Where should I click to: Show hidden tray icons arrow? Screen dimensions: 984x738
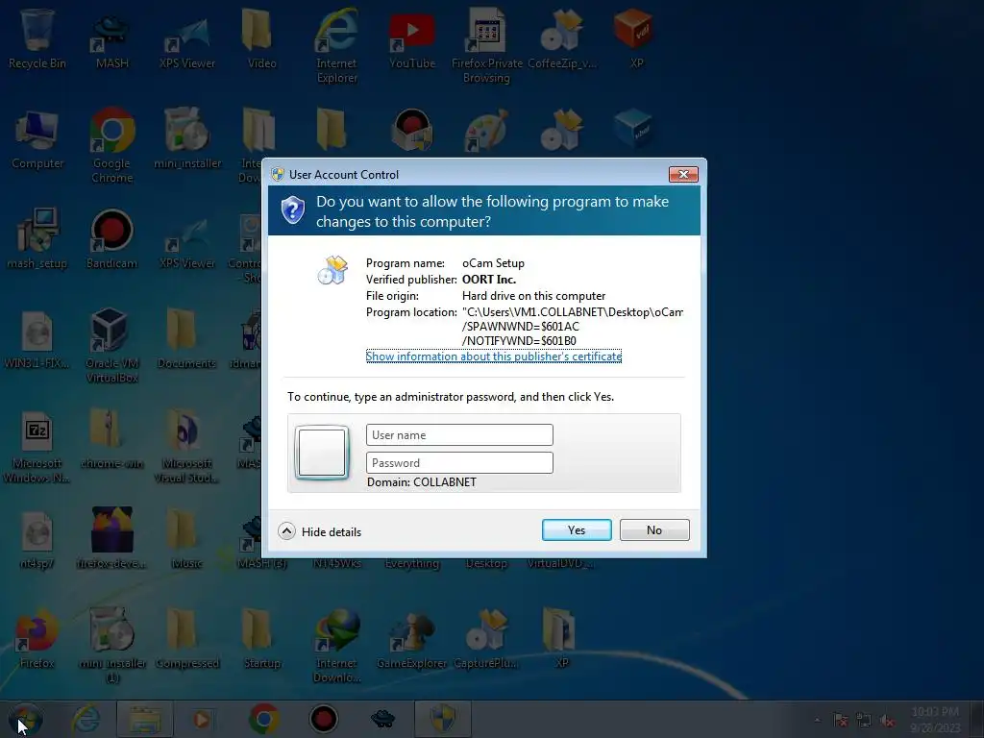[x=817, y=720]
